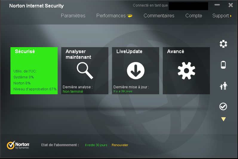The width and height of the screenshot is (238, 159).
Task: Click the sidebar checkmark circle icon
Action: point(223,106)
